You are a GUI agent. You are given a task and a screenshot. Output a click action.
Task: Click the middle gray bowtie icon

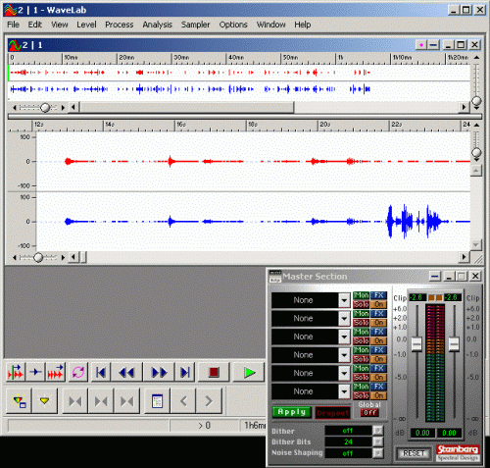click(x=101, y=401)
